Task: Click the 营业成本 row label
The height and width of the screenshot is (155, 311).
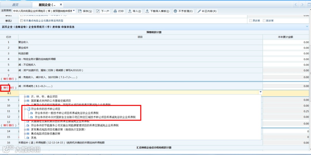Action: [23, 48]
